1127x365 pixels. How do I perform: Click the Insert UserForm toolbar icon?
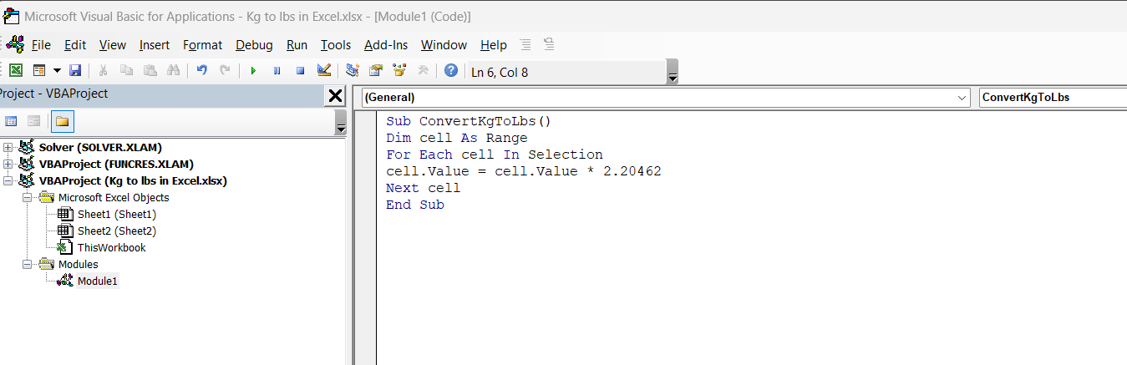pyautogui.click(x=39, y=71)
